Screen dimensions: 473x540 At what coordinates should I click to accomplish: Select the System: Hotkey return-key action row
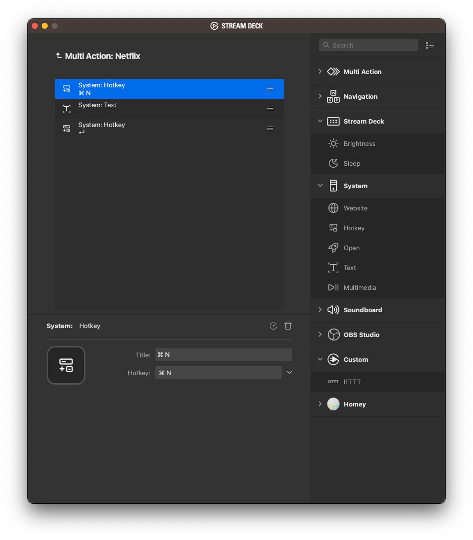pyautogui.click(x=169, y=129)
